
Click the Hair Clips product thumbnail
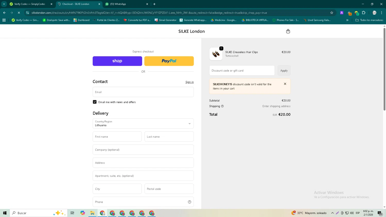coord(216,54)
